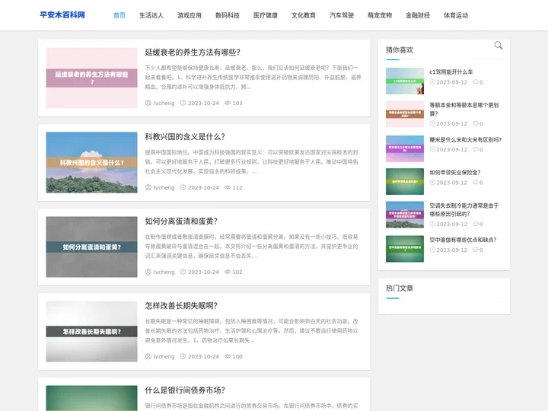Open sidebar link 如何申领失业保险金?
548x411 pixels.
(x=455, y=173)
